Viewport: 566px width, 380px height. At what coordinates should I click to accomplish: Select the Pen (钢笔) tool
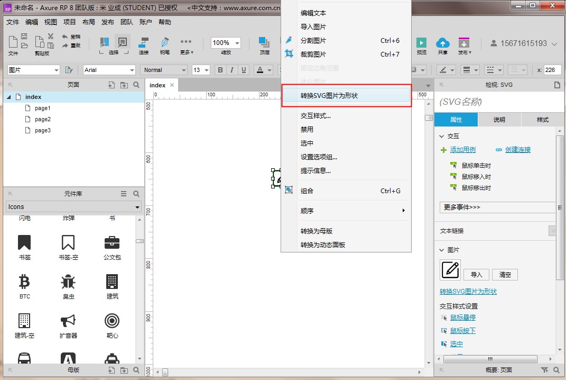click(x=165, y=43)
